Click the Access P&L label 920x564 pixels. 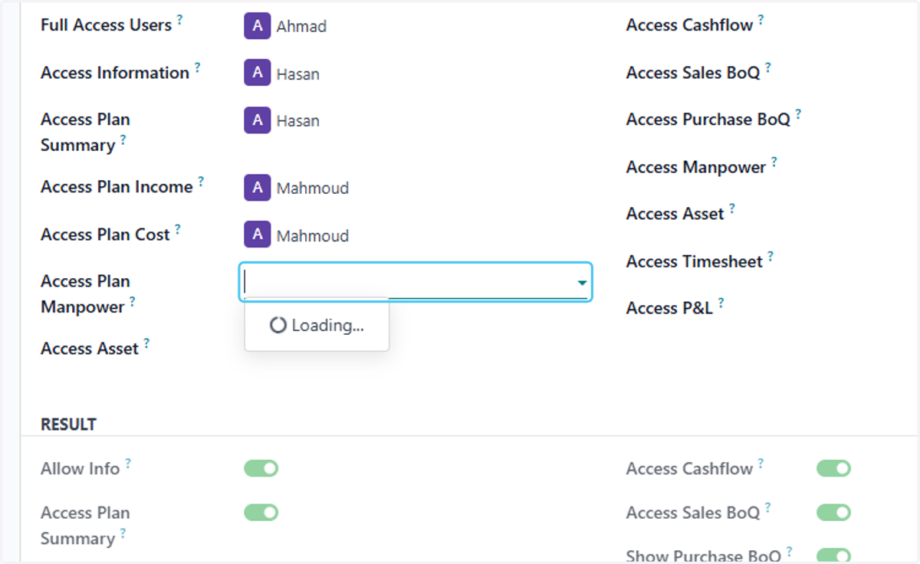coord(669,308)
